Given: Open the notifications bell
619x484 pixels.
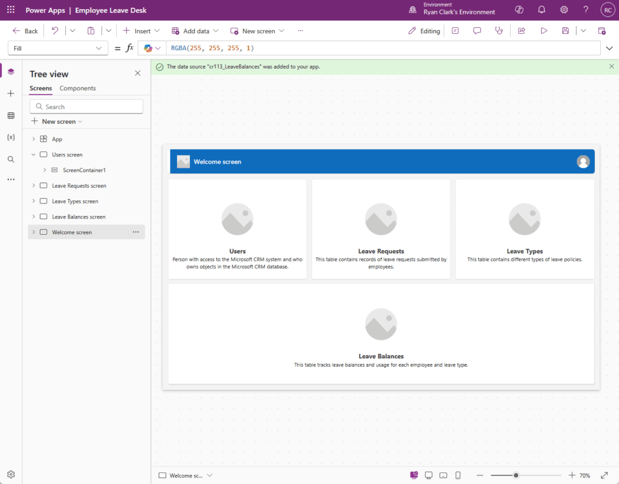Looking at the screenshot, I should coord(542,10).
